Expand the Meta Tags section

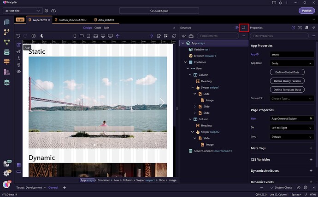pos(311,148)
